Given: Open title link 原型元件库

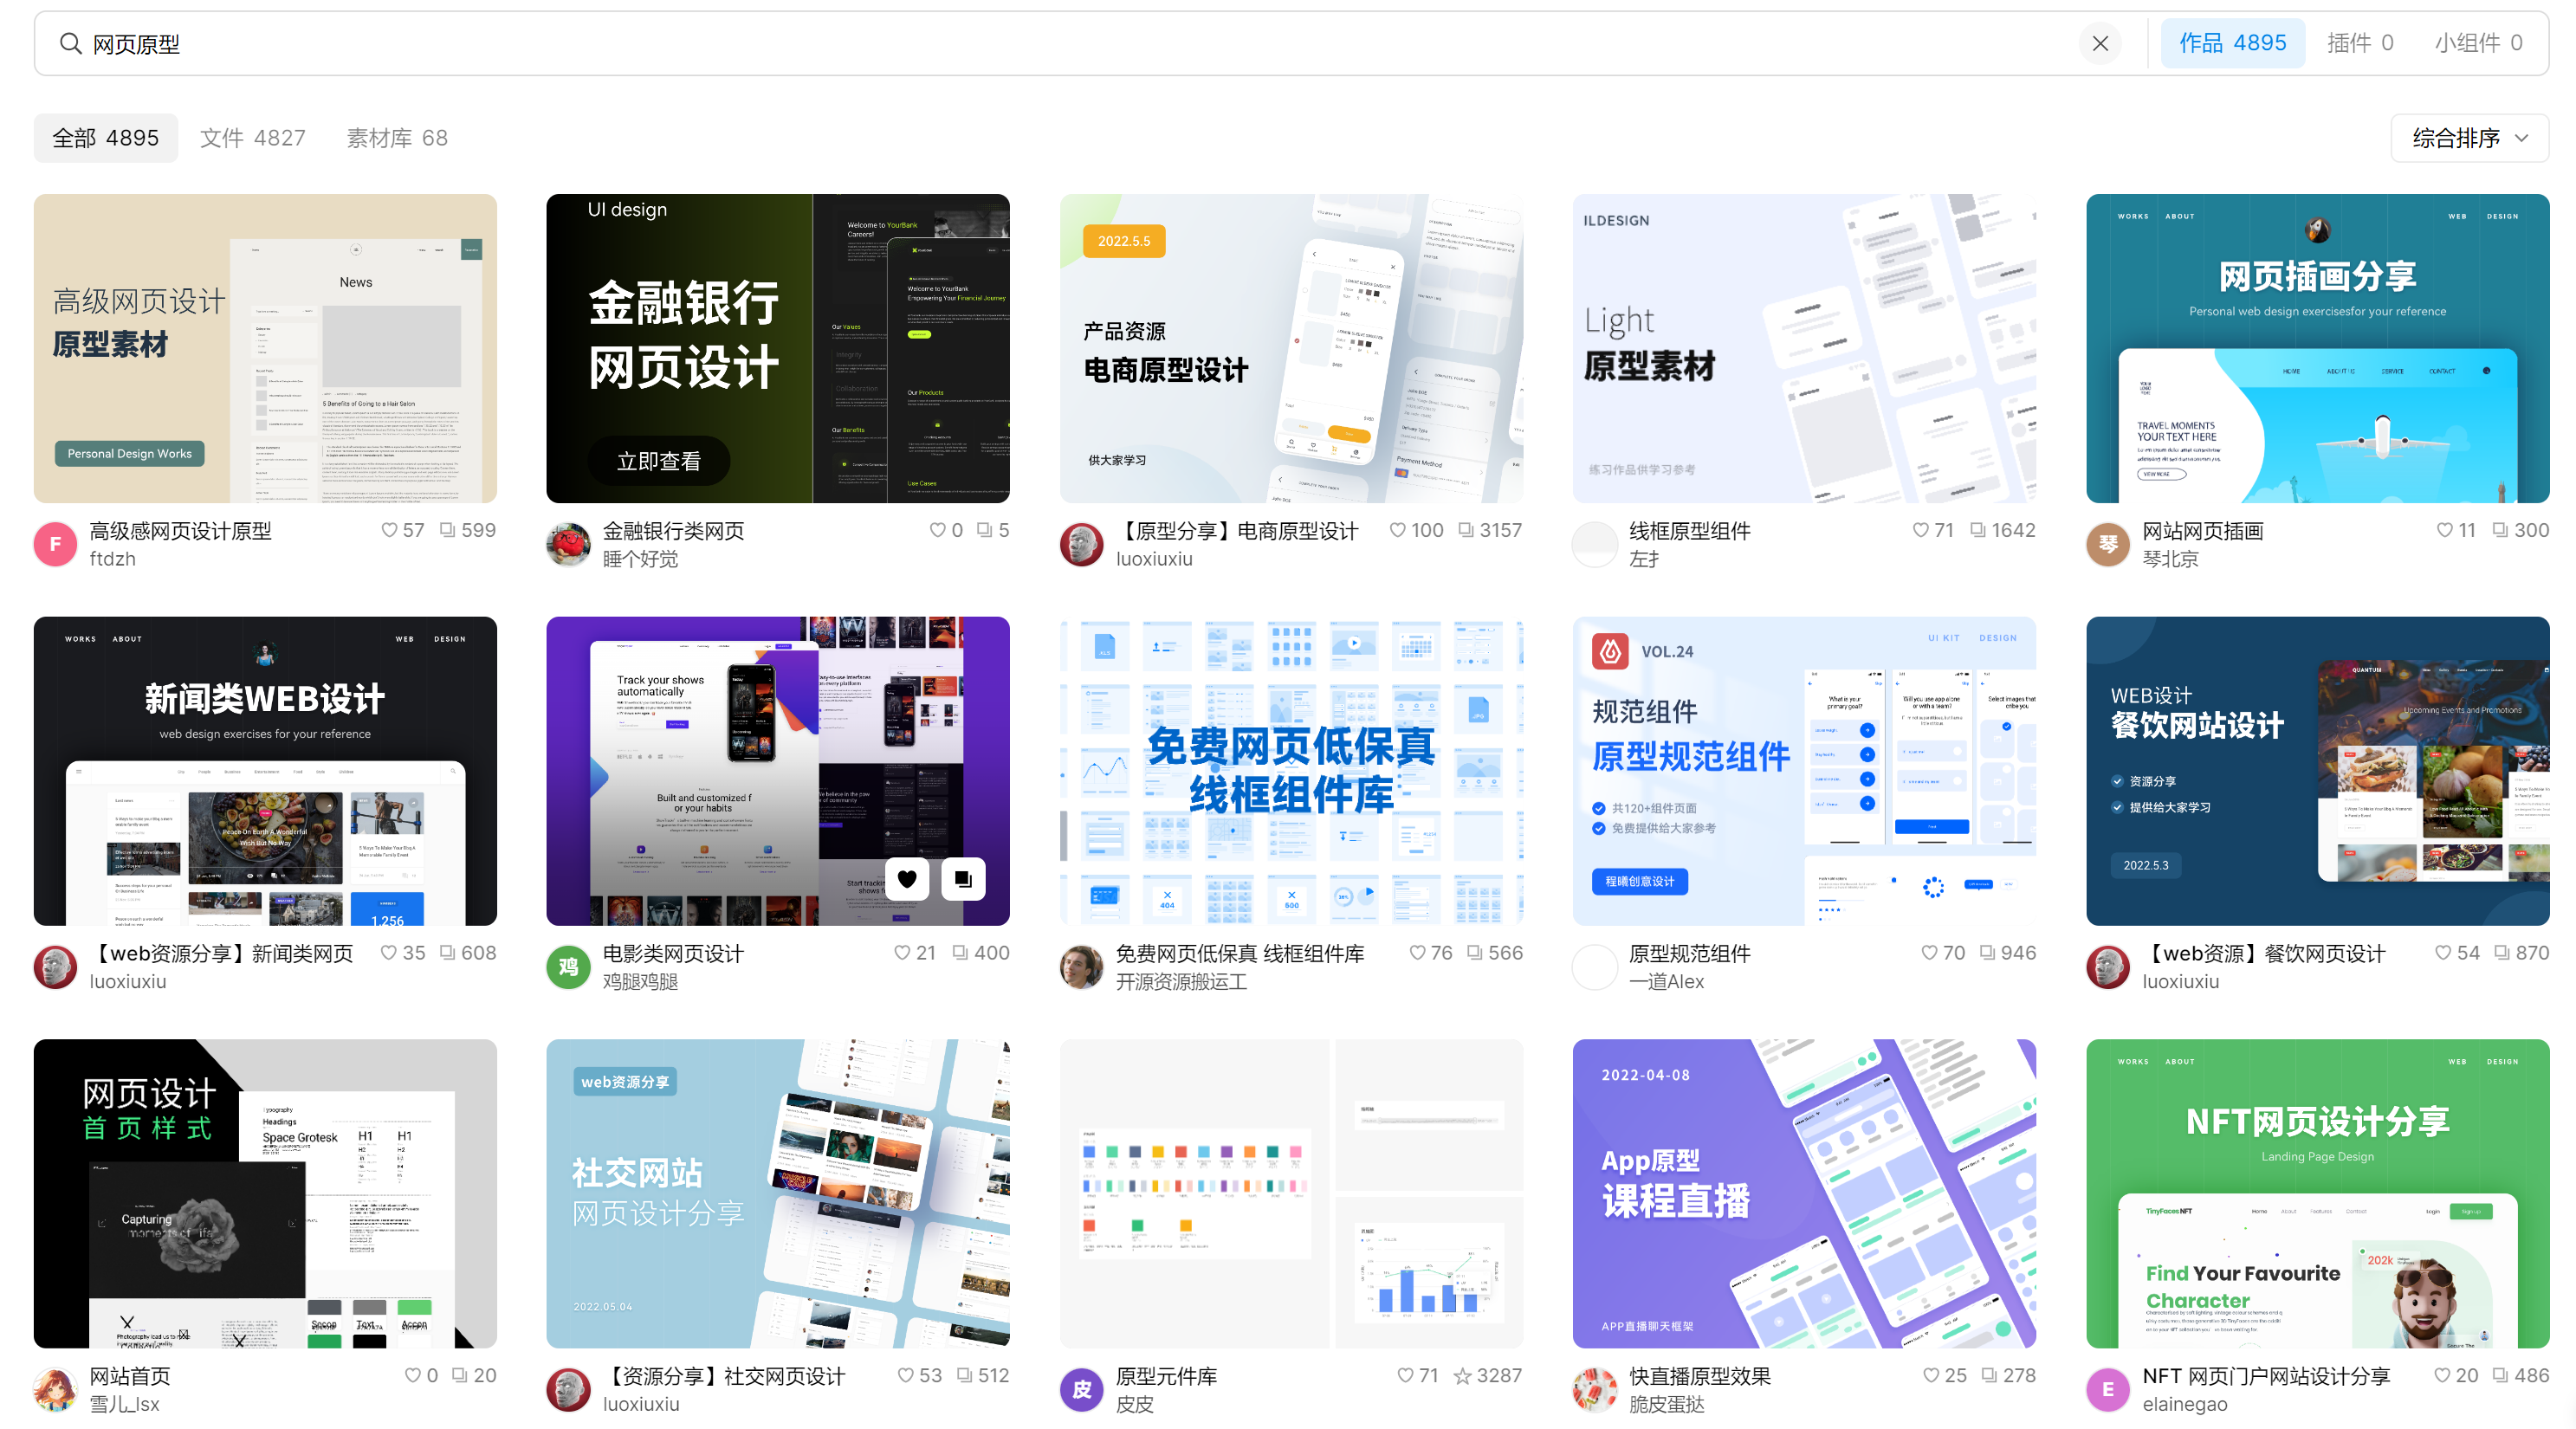Looking at the screenshot, I should click(1166, 1376).
